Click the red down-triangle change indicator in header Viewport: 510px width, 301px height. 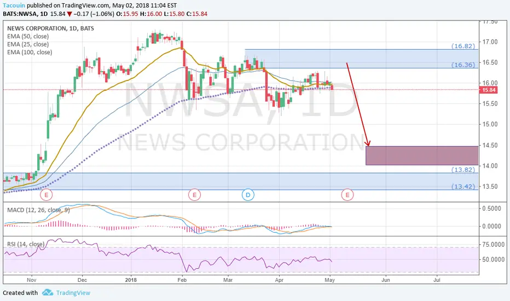(69, 14)
